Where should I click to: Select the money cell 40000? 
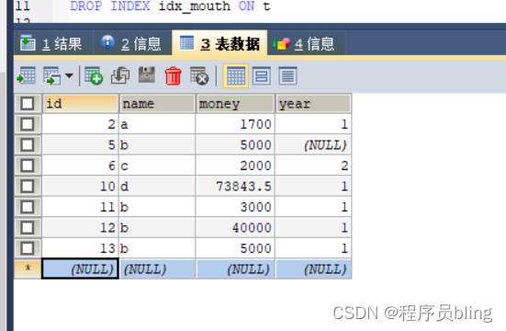click(235, 228)
